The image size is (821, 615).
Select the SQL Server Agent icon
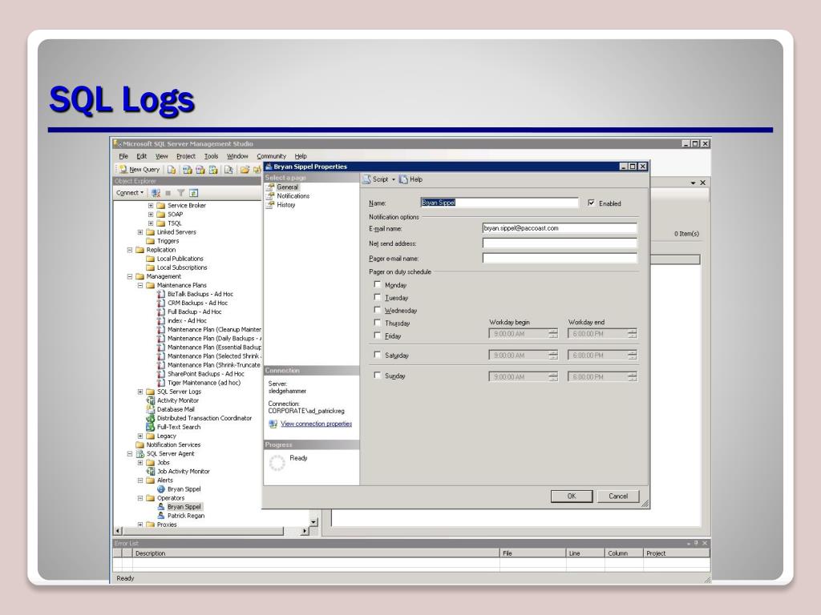(x=140, y=454)
